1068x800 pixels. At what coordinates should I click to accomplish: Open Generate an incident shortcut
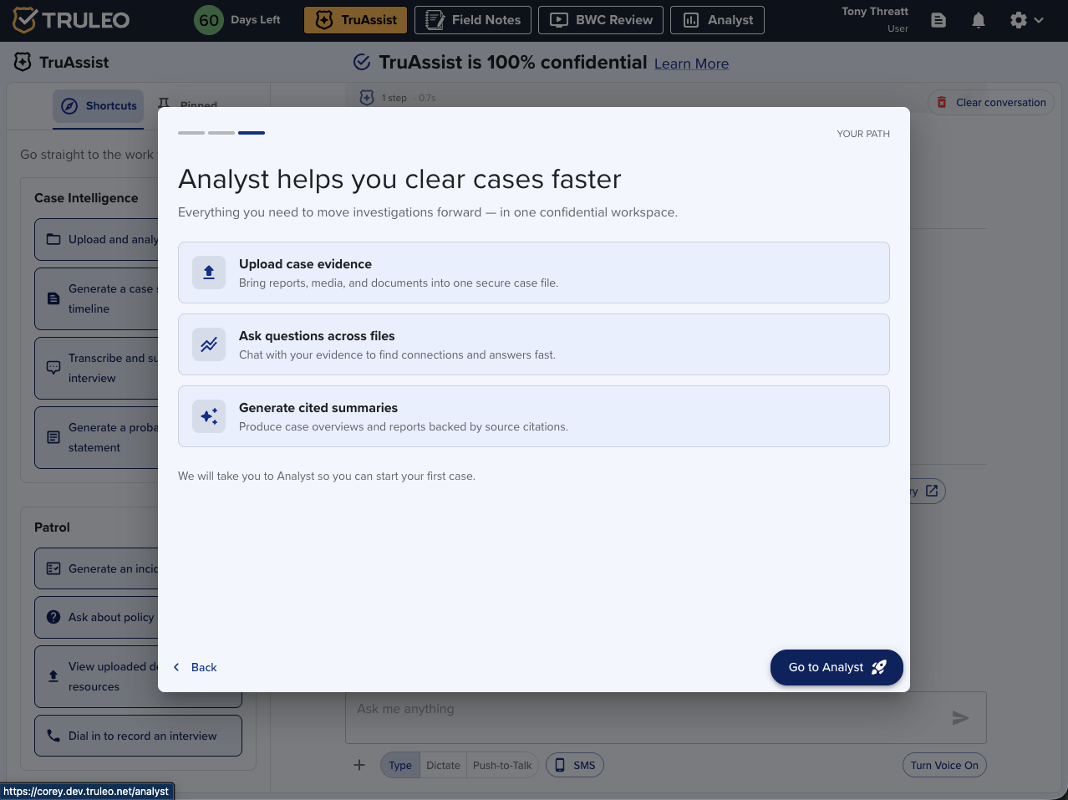click(96, 568)
